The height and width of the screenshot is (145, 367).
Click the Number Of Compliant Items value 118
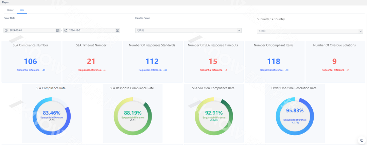274,61
